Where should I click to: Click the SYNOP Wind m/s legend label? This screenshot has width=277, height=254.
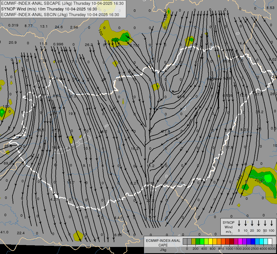pyautogui.click(x=228, y=227)
